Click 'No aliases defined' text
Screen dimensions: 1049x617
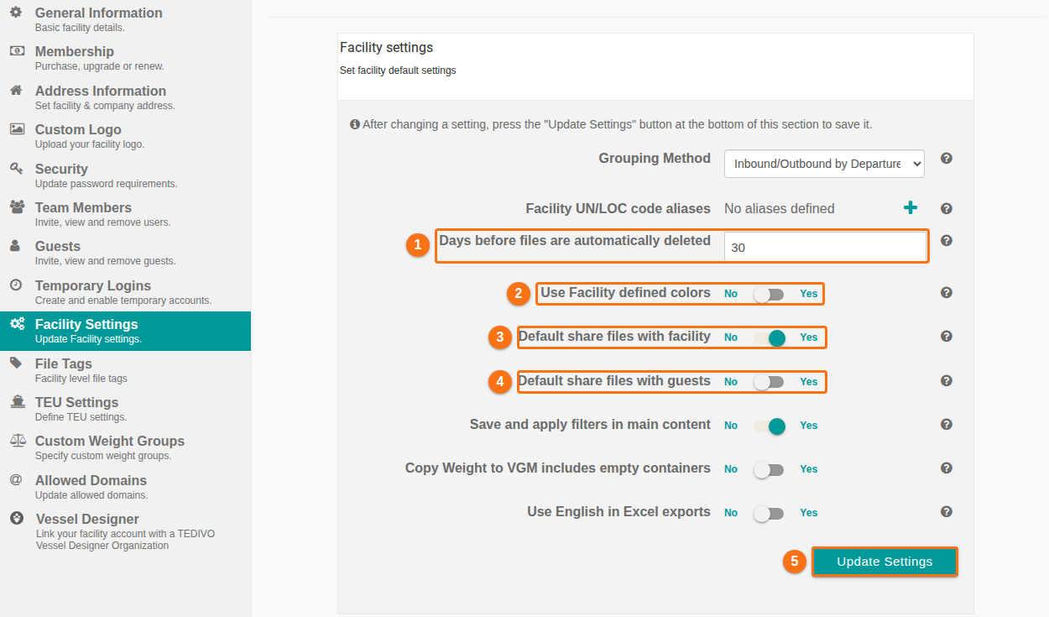pyautogui.click(x=780, y=208)
